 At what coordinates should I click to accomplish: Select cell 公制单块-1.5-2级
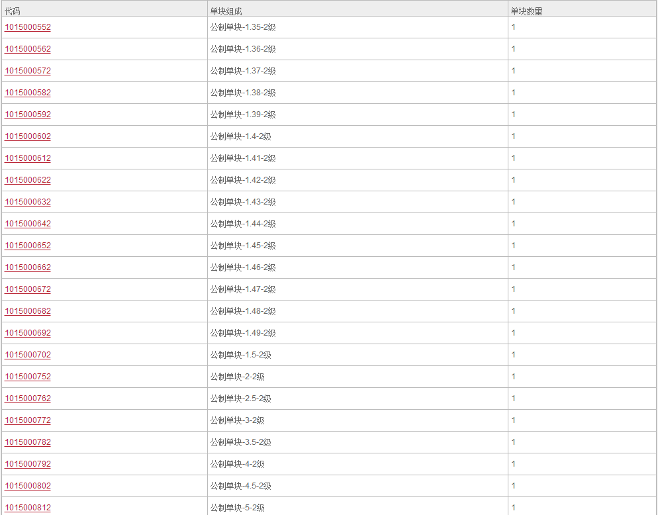coord(240,355)
